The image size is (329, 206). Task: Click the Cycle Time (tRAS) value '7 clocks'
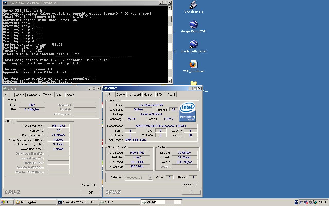58,149
